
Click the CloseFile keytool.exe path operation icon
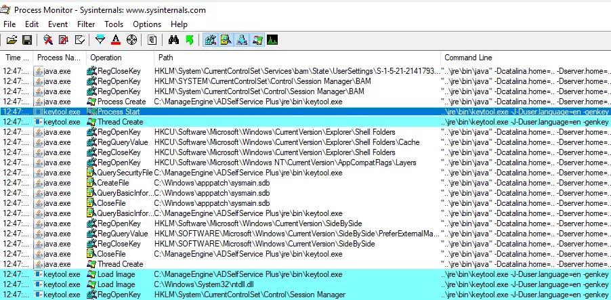(x=91, y=254)
